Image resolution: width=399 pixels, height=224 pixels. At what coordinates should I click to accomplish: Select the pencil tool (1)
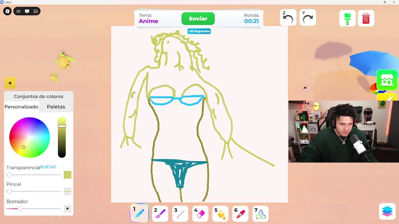(139, 214)
